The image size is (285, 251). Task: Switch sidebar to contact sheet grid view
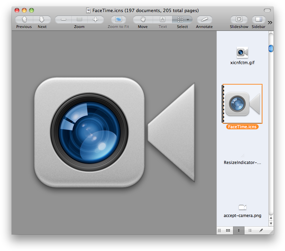tap(228, 230)
